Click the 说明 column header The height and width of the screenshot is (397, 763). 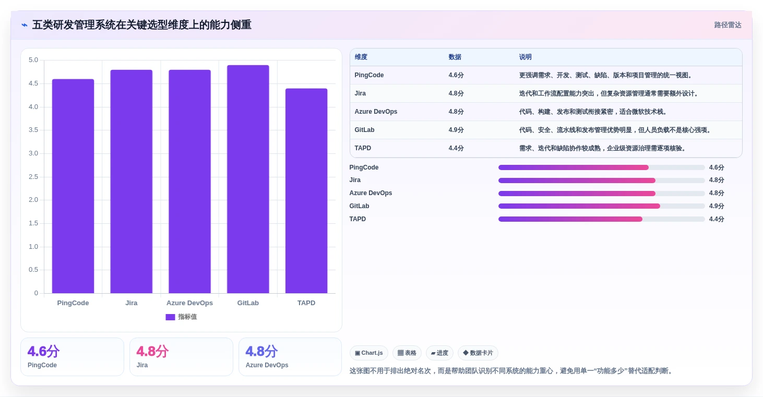tap(526, 57)
